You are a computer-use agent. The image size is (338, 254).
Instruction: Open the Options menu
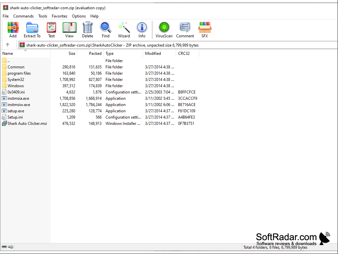[79, 16]
